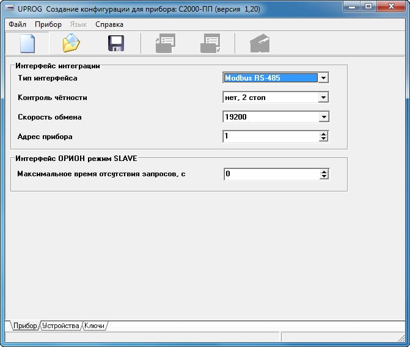Decrease Адрес прибора with down arrow

(x=323, y=139)
